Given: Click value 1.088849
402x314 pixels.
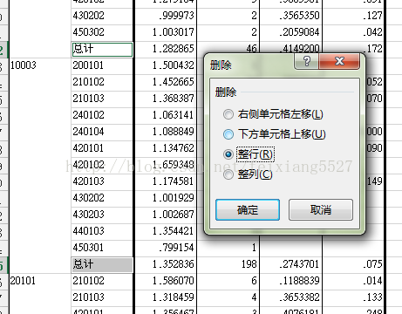Looking at the screenshot, I should pyautogui.click(x=174, y=132).
